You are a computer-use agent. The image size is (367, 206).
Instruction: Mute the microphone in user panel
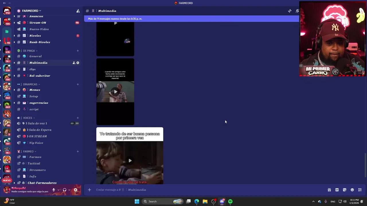54,190
